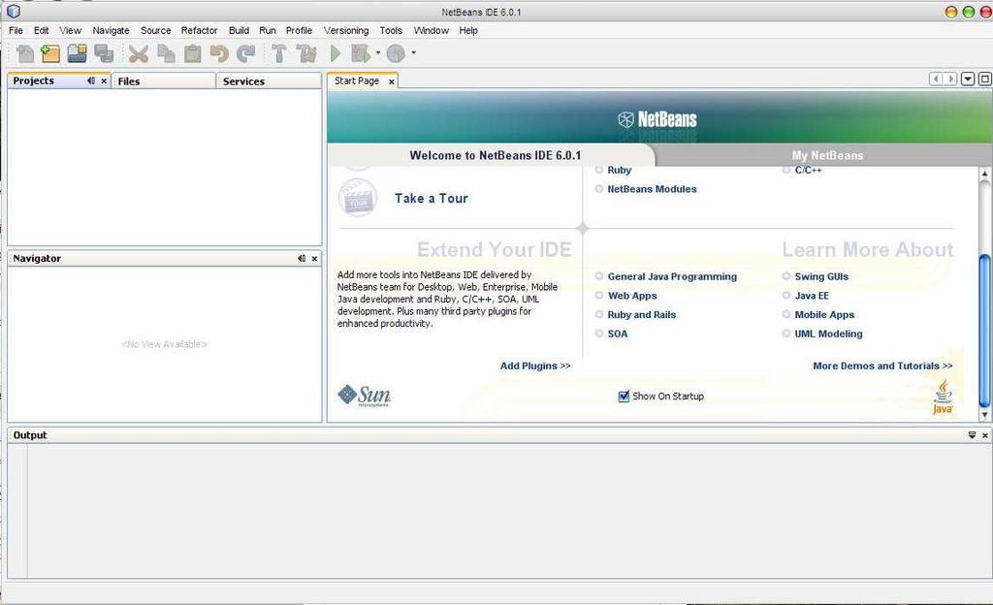Image resolution: width=993 pixels, height=605 pixels.
Task: Open the Java EE link
Action: coord(812,296)
